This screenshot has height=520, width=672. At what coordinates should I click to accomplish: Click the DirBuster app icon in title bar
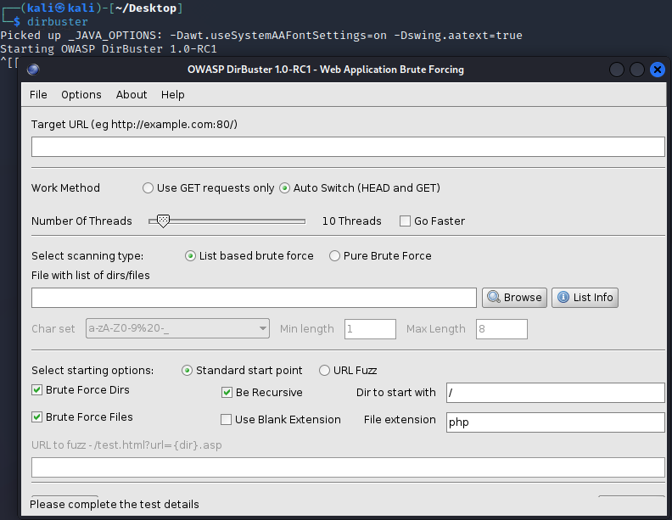(33, 70)
